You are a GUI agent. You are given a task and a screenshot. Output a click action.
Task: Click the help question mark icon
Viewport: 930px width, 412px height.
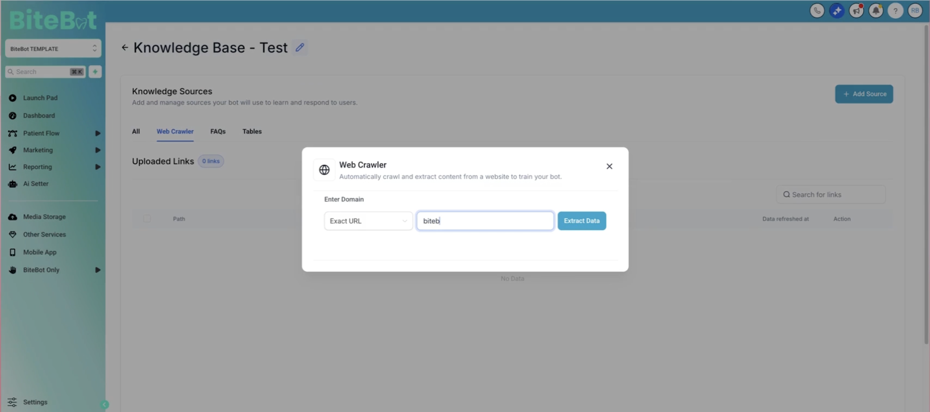(896, 11)
